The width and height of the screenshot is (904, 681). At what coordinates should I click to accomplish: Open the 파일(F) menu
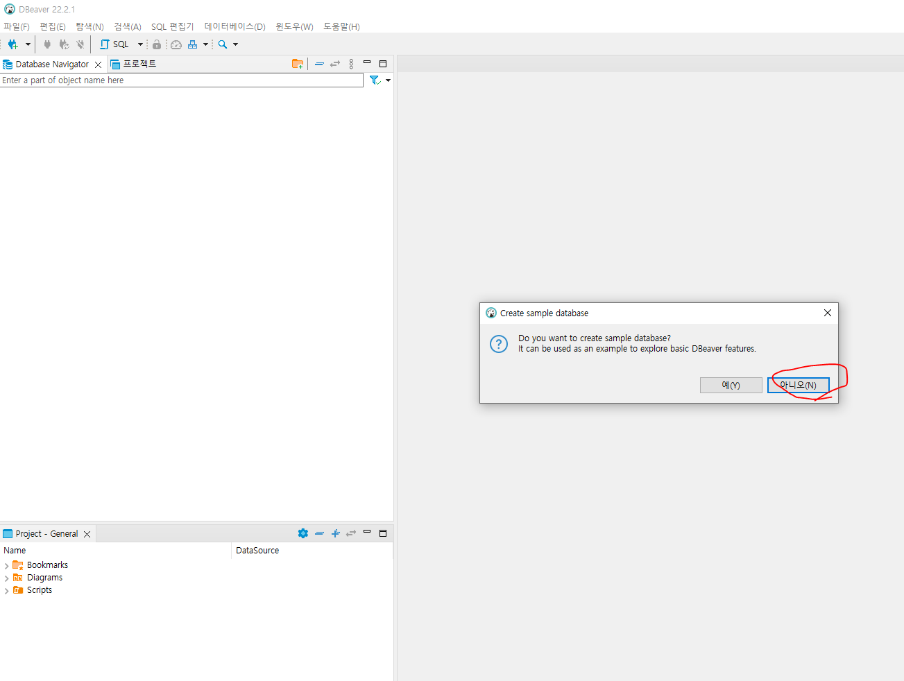17,26
